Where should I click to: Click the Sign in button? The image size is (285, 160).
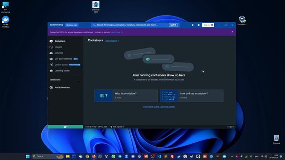(208, 25)
